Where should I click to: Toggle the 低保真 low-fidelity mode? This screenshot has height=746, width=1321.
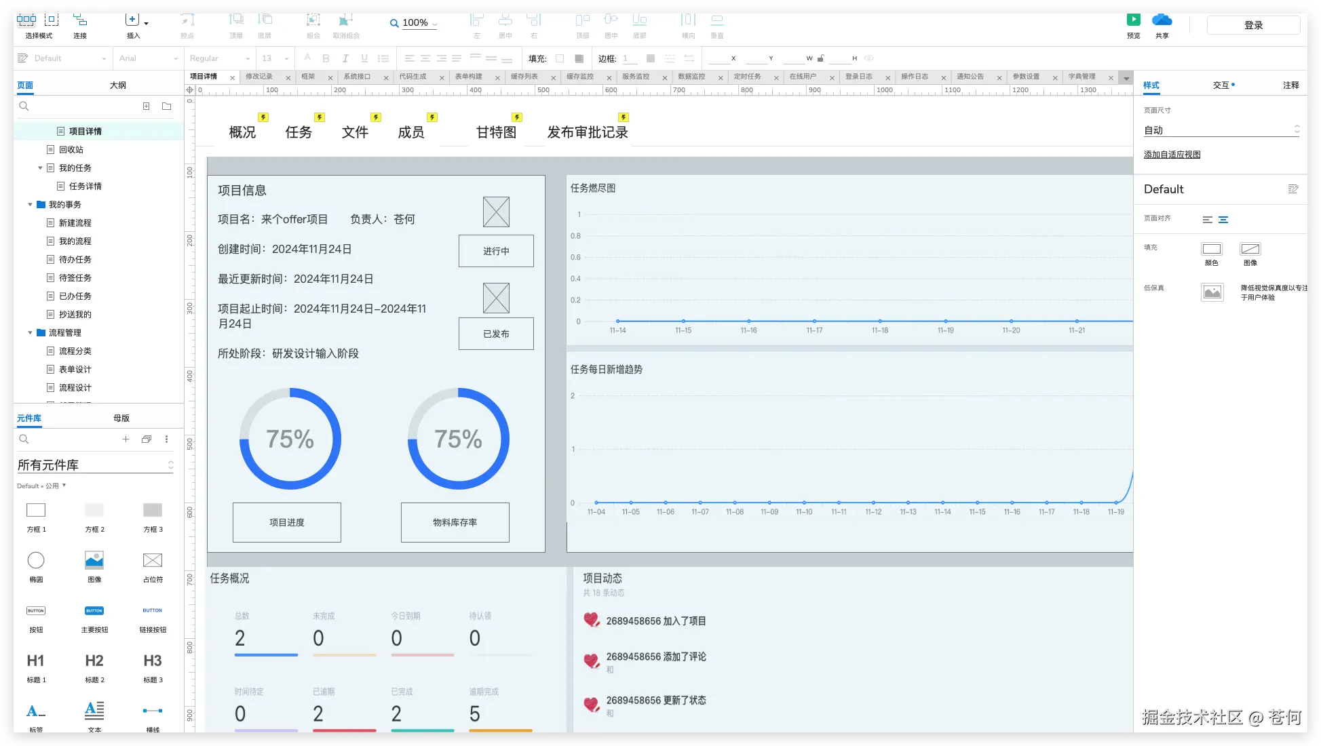click(1212, 292)
